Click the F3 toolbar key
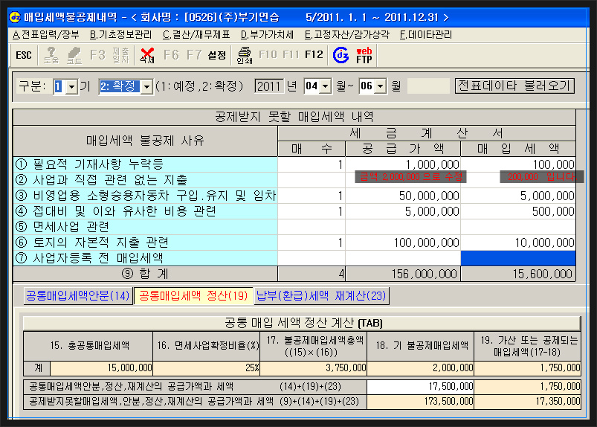 coord(97,55)
